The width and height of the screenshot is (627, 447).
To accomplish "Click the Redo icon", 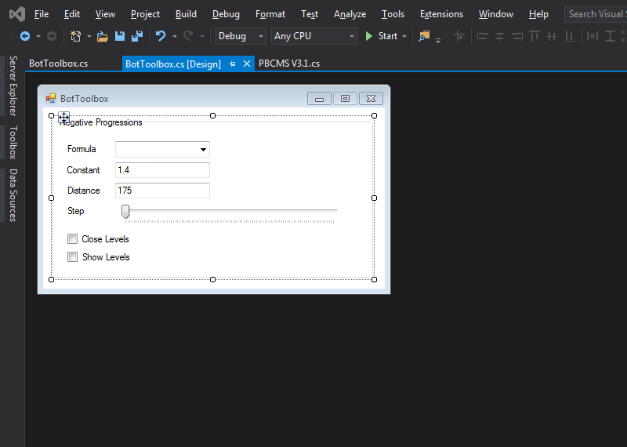I will pos(188,36).
